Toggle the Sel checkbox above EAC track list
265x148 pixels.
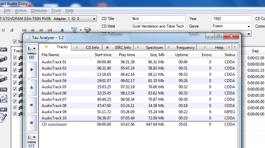tap(15, 41)
